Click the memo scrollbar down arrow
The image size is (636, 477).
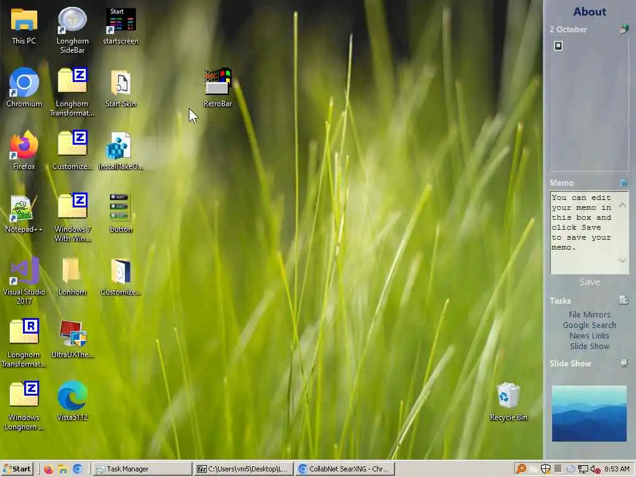pyautogui.click(x=622, y=260)
